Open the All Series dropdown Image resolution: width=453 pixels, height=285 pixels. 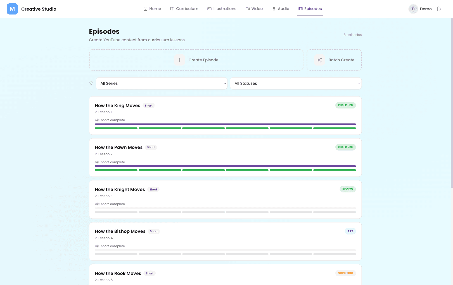coord(162,83)
